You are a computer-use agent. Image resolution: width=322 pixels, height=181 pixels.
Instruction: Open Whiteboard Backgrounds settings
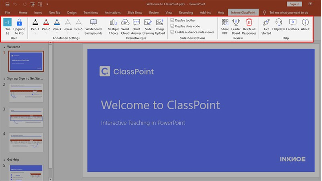point(93,26)
